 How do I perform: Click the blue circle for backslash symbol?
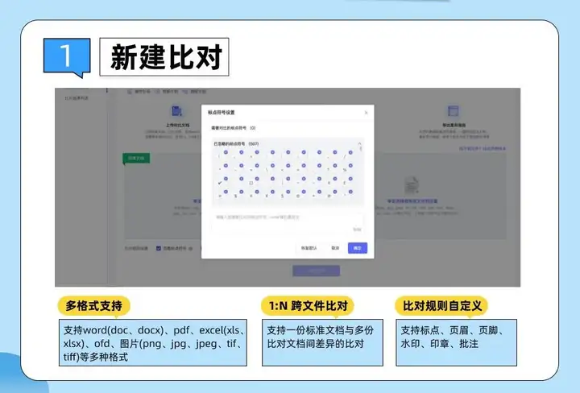click(x=272, y=166)
